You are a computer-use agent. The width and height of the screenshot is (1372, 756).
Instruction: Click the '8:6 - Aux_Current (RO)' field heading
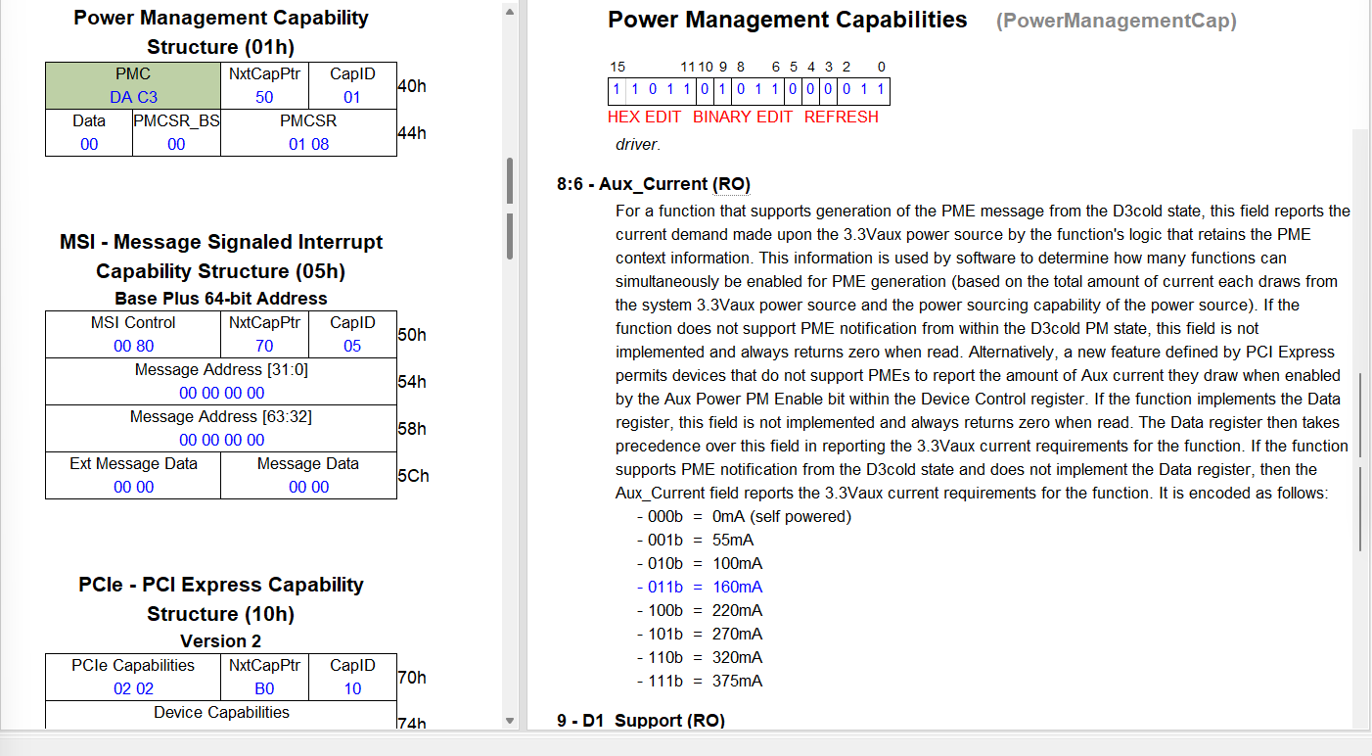(654, 184)
